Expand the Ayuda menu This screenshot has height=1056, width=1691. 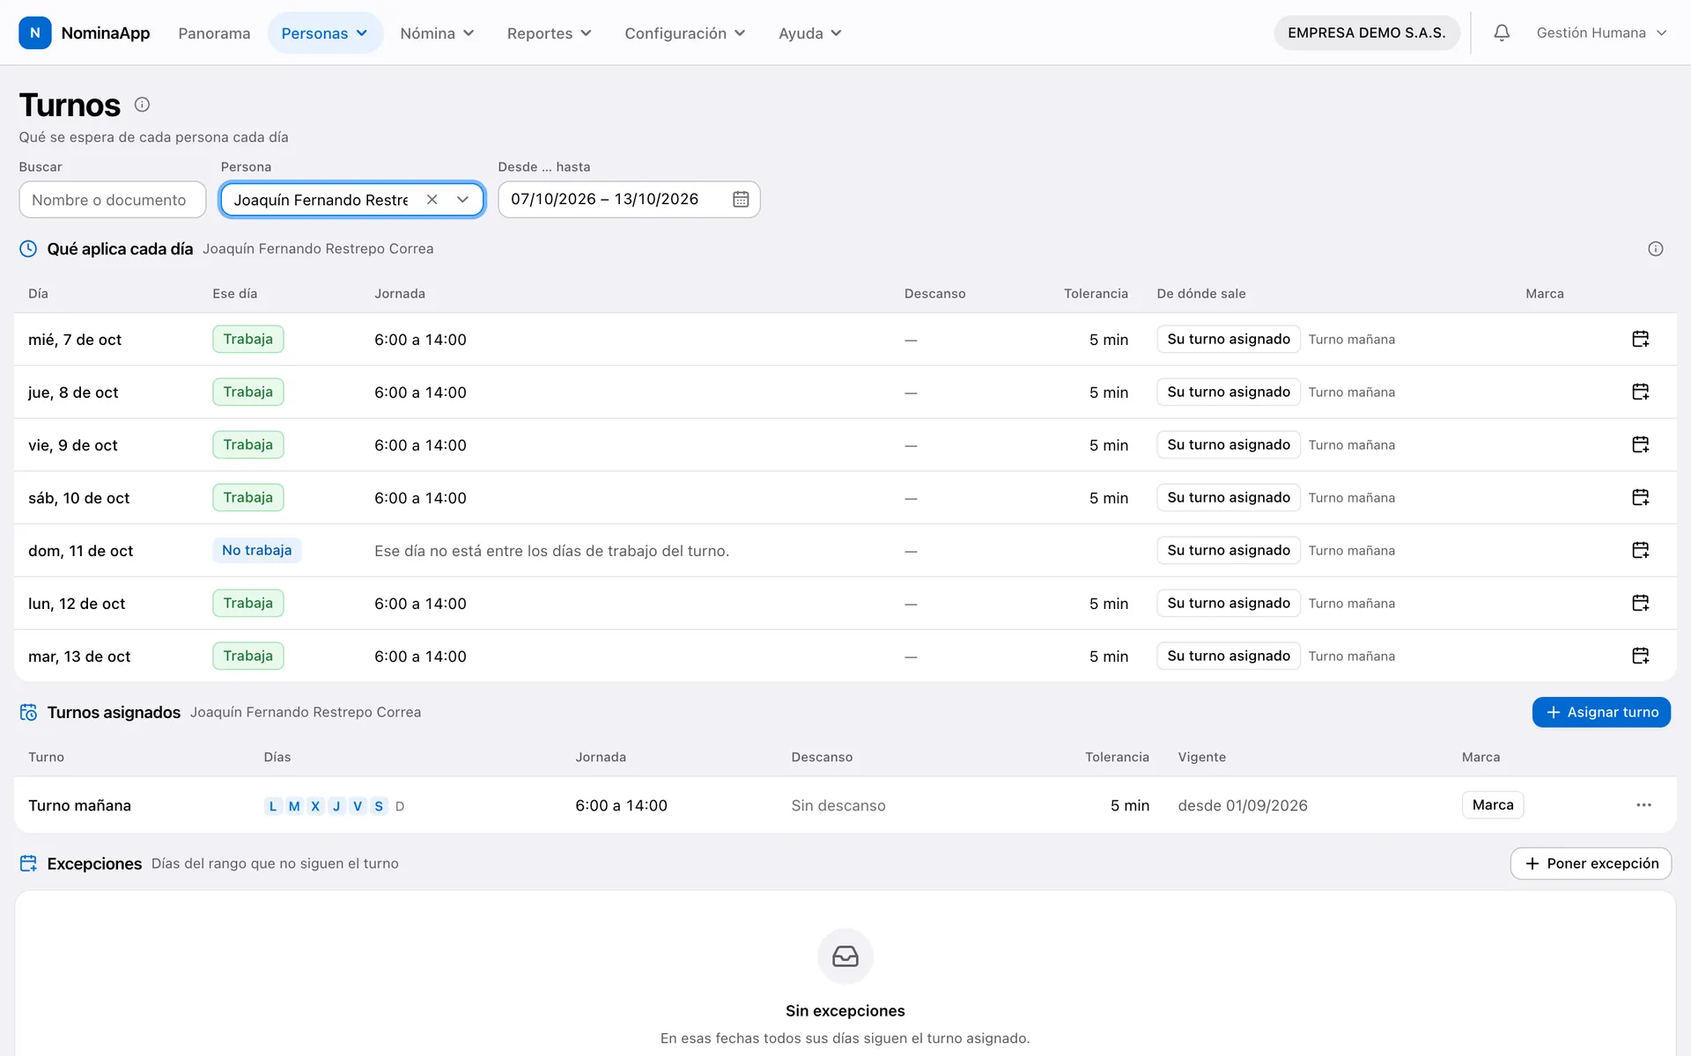(x=809, y=33)
